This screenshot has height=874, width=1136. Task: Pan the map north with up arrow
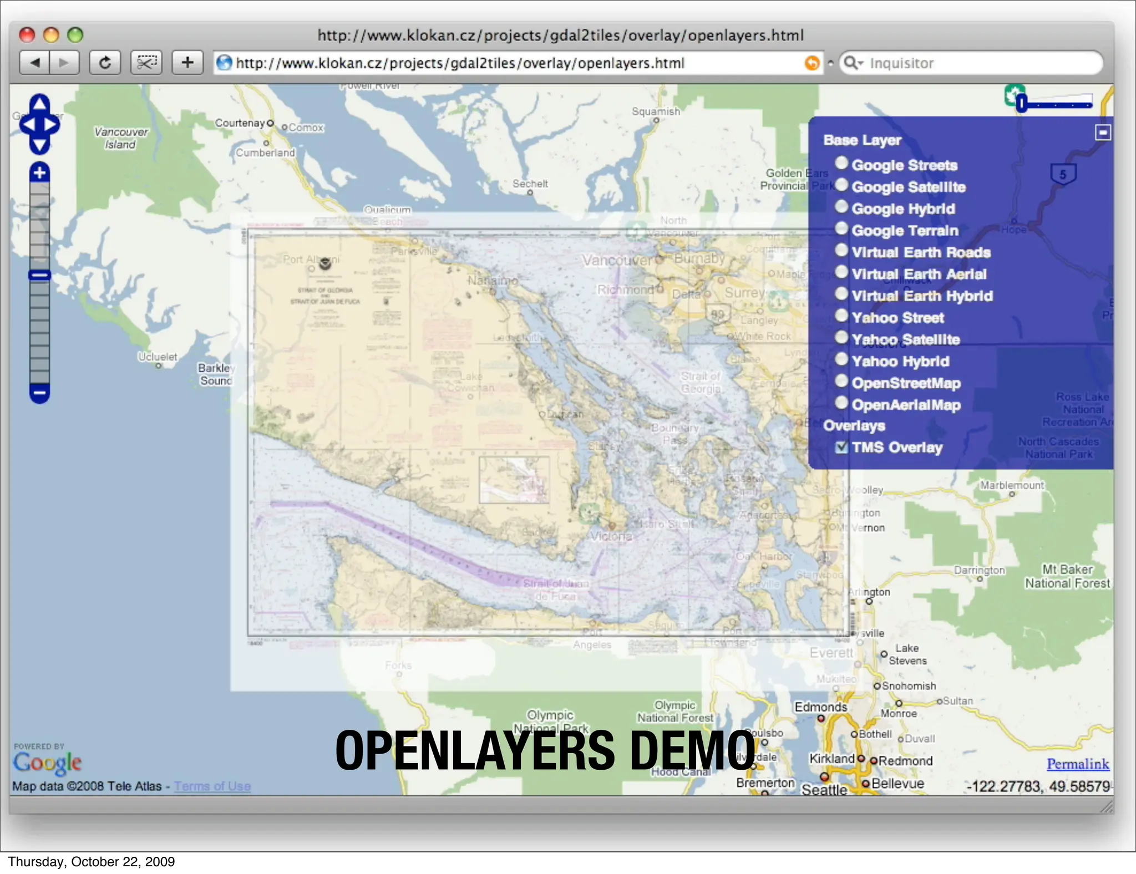coord(39,103)
